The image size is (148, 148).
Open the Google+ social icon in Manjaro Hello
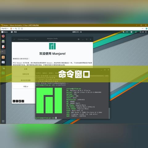click(x=14, y=101)
